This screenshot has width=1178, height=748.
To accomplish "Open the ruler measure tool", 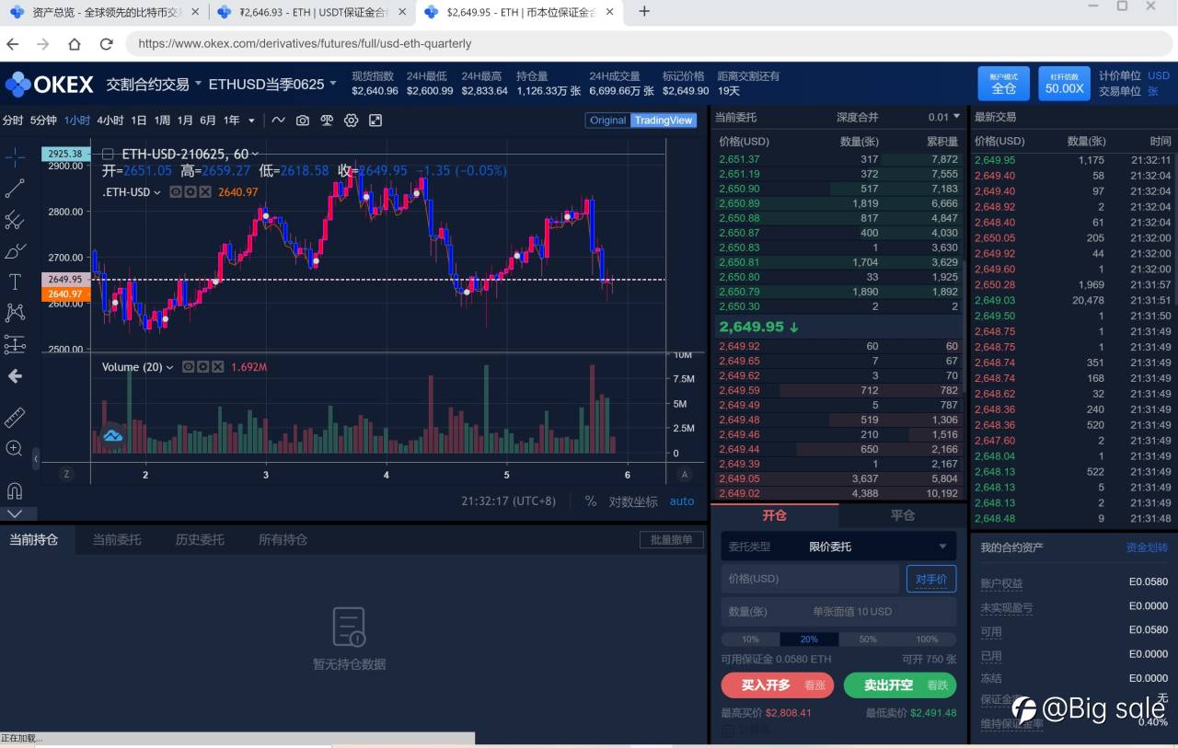I will (x=15, y=418).
